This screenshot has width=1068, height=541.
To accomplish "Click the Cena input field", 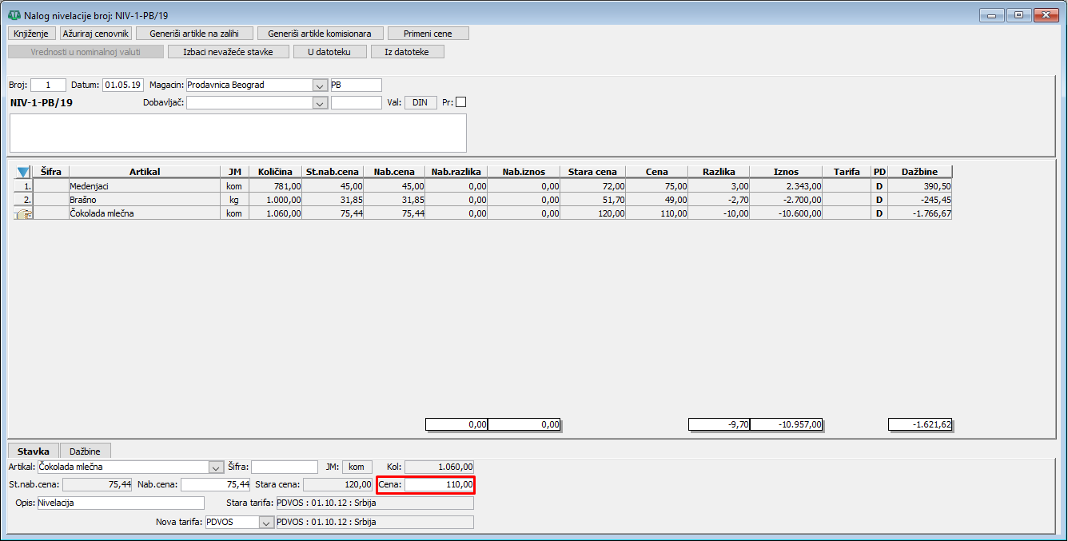I will [x=439, y=485].
